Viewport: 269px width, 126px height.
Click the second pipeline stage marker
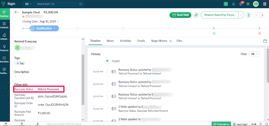point(77,28)
